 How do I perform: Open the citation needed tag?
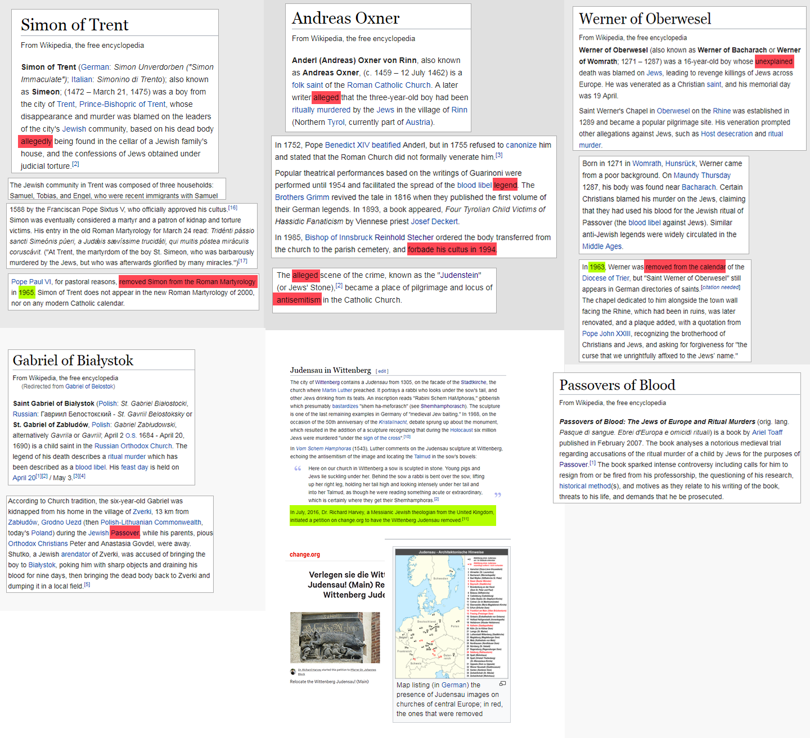721,287
